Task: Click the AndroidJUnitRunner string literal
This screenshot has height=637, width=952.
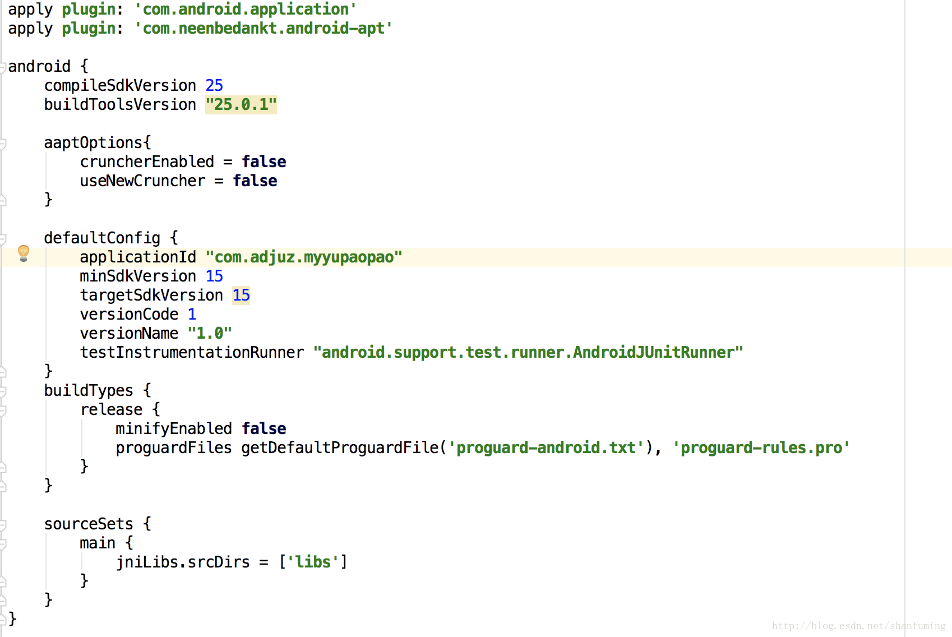Action: coord(528,353)
